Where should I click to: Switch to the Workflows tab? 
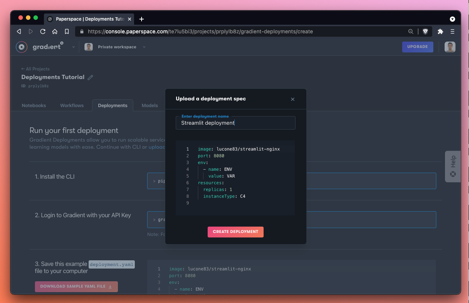click(72, 106)
